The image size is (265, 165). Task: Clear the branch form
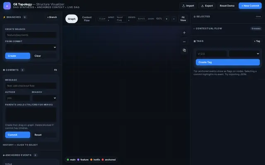tap(44, 56)
